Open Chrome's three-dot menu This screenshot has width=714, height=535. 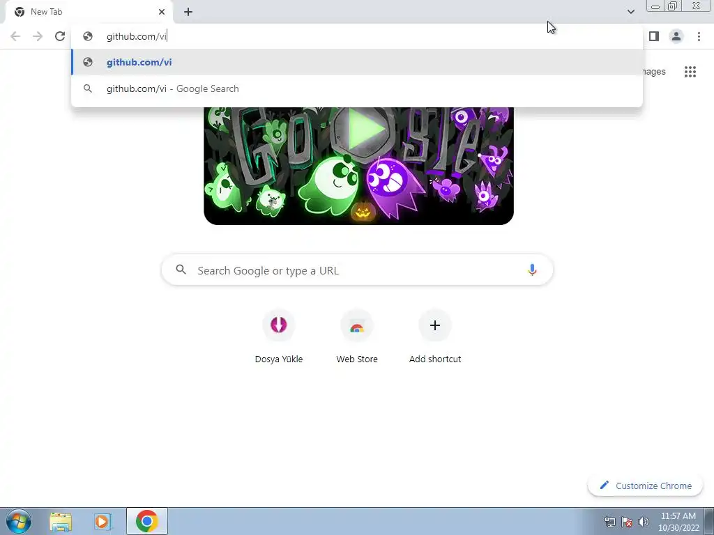click(699, 36)
